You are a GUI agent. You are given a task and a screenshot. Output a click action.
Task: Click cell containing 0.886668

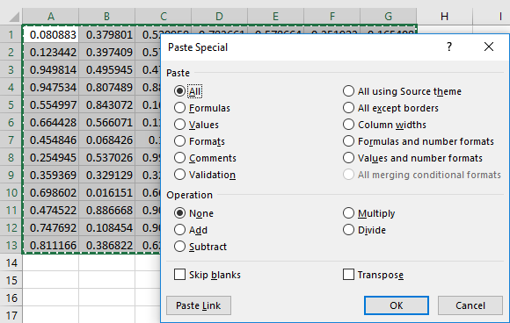[107, 210]
